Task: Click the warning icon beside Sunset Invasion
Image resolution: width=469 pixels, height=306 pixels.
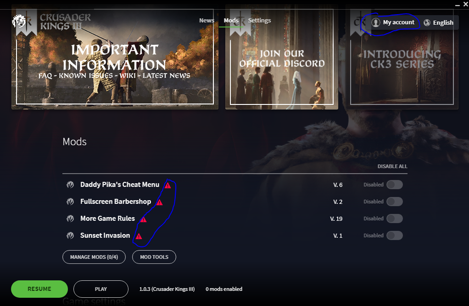Action: point(139,236)
